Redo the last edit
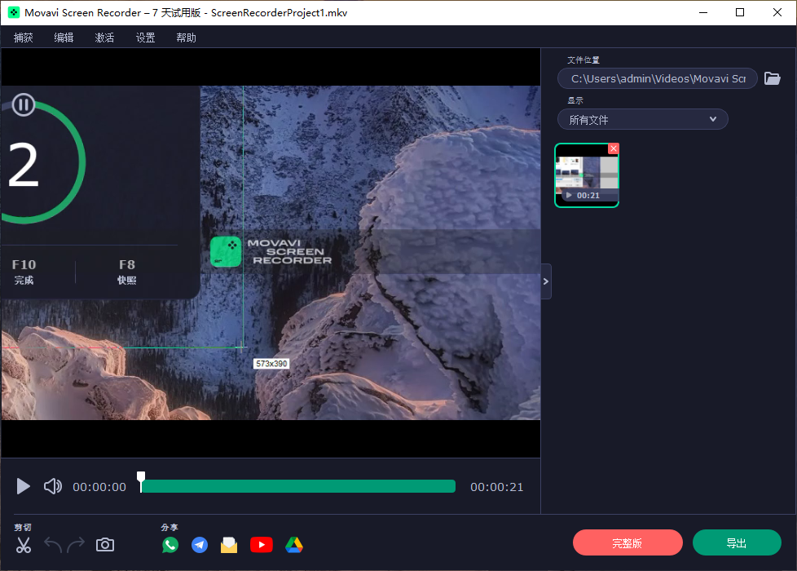 pos(77,545)
